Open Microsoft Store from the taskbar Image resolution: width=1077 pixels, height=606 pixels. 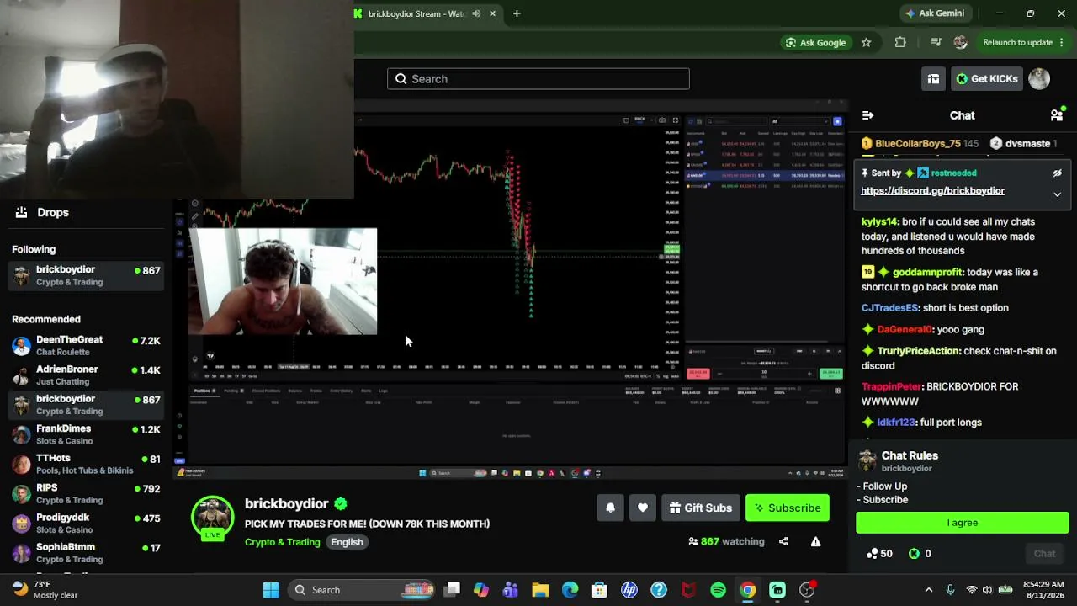599,590
